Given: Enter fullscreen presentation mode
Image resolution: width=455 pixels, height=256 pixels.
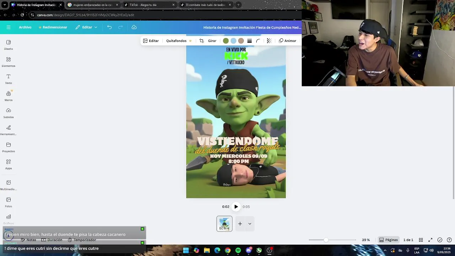Looking at the screenshot, I should (x=430, y=240).
